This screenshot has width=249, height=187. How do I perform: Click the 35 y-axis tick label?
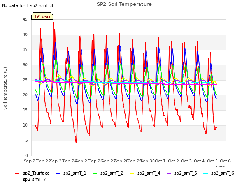point(25,50)
